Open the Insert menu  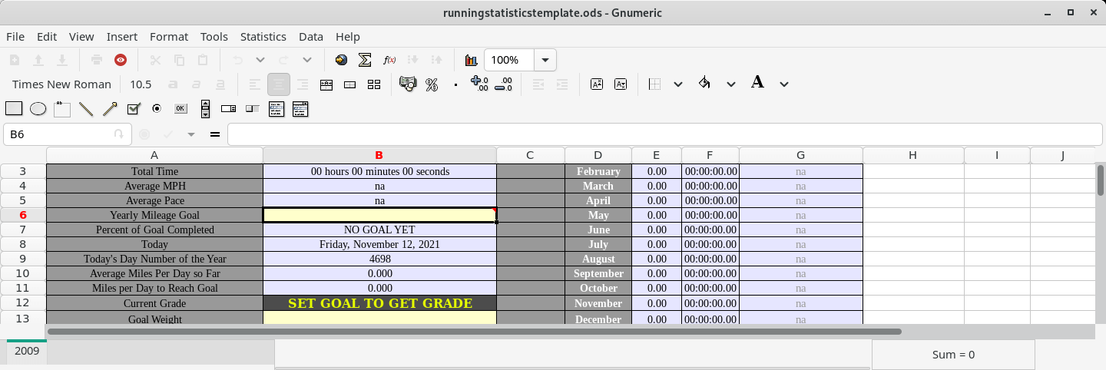coord(122,37)
